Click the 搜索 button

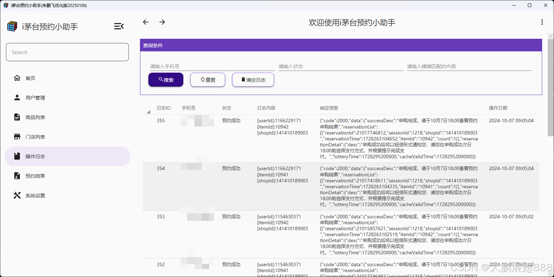pyautogui.click(x=166, y=80)
